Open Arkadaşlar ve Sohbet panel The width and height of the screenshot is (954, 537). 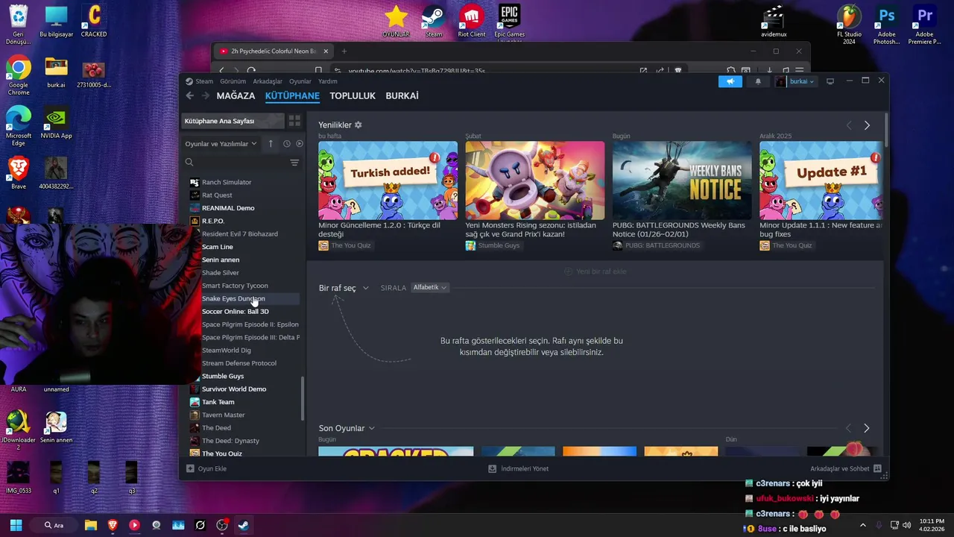point(846,468)
